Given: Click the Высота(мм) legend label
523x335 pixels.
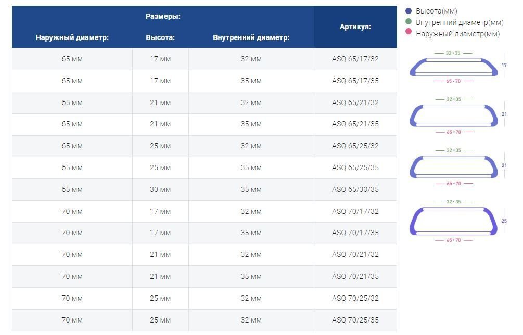Looking at the screenshot, I should click(437, 11).
